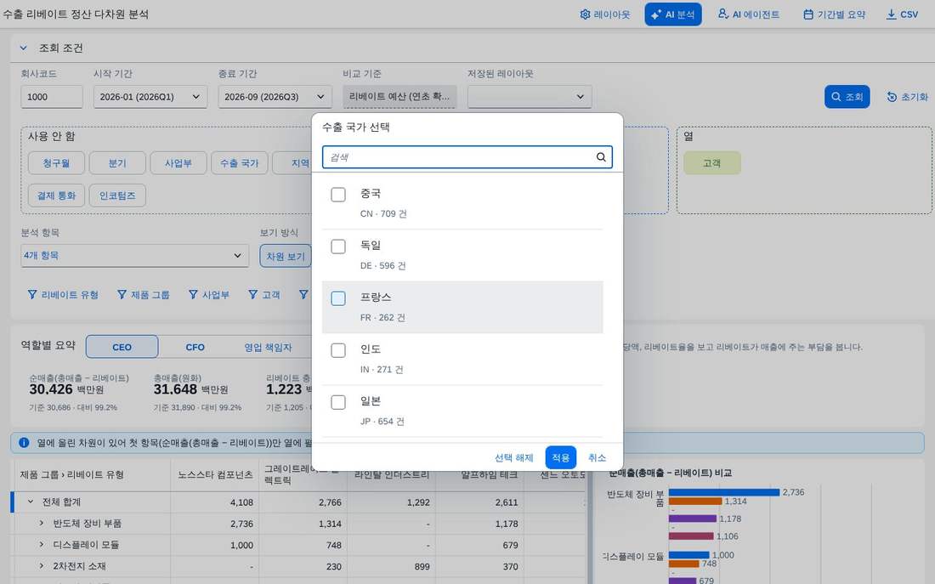Image resolution: width=935 pixels, height=584 pixels.
Task: Apply country selection with 적용
Action: coord(560,457)
